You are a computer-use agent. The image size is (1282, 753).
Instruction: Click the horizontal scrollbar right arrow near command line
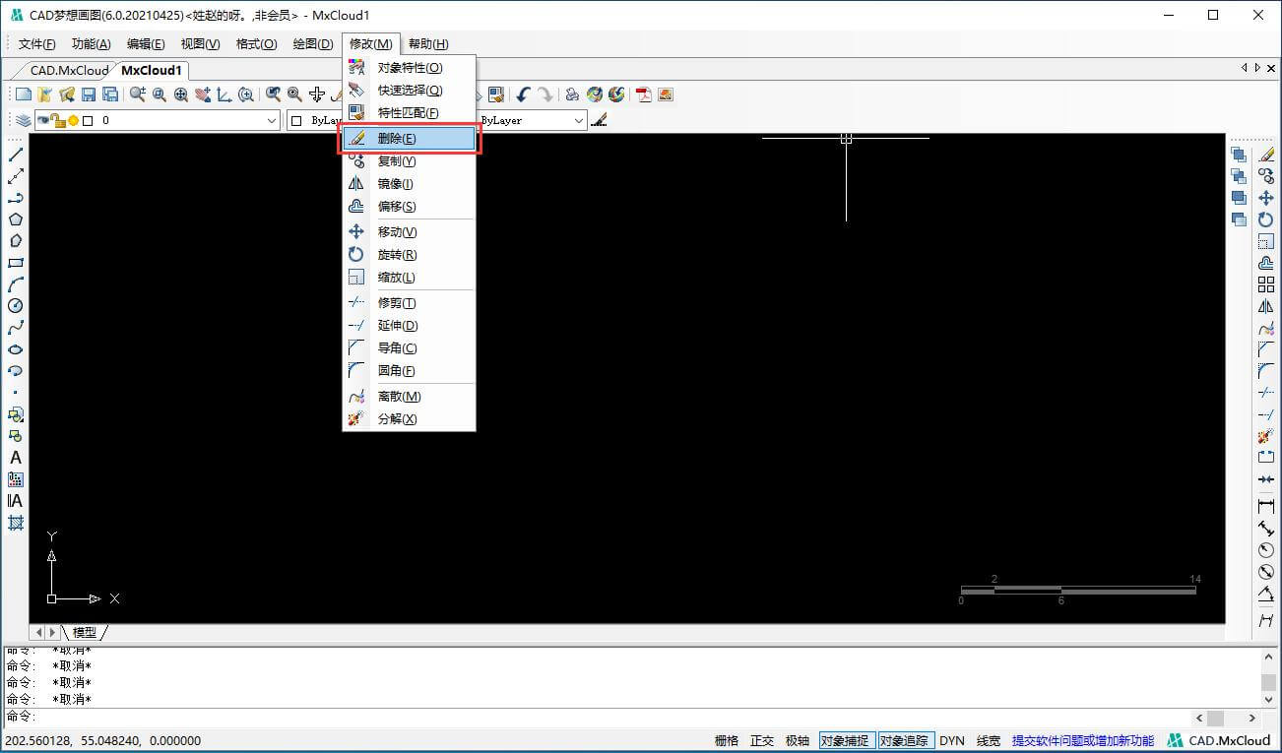tap(1252, 719)
